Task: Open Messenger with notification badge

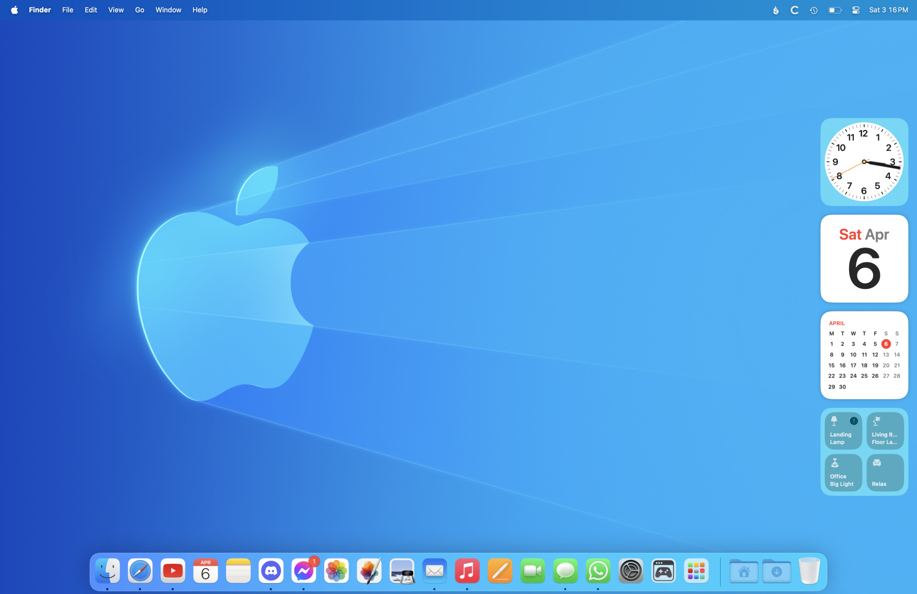Action: click(x=304, y=571)
